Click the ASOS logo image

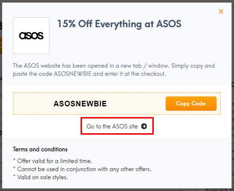(31, 36)
